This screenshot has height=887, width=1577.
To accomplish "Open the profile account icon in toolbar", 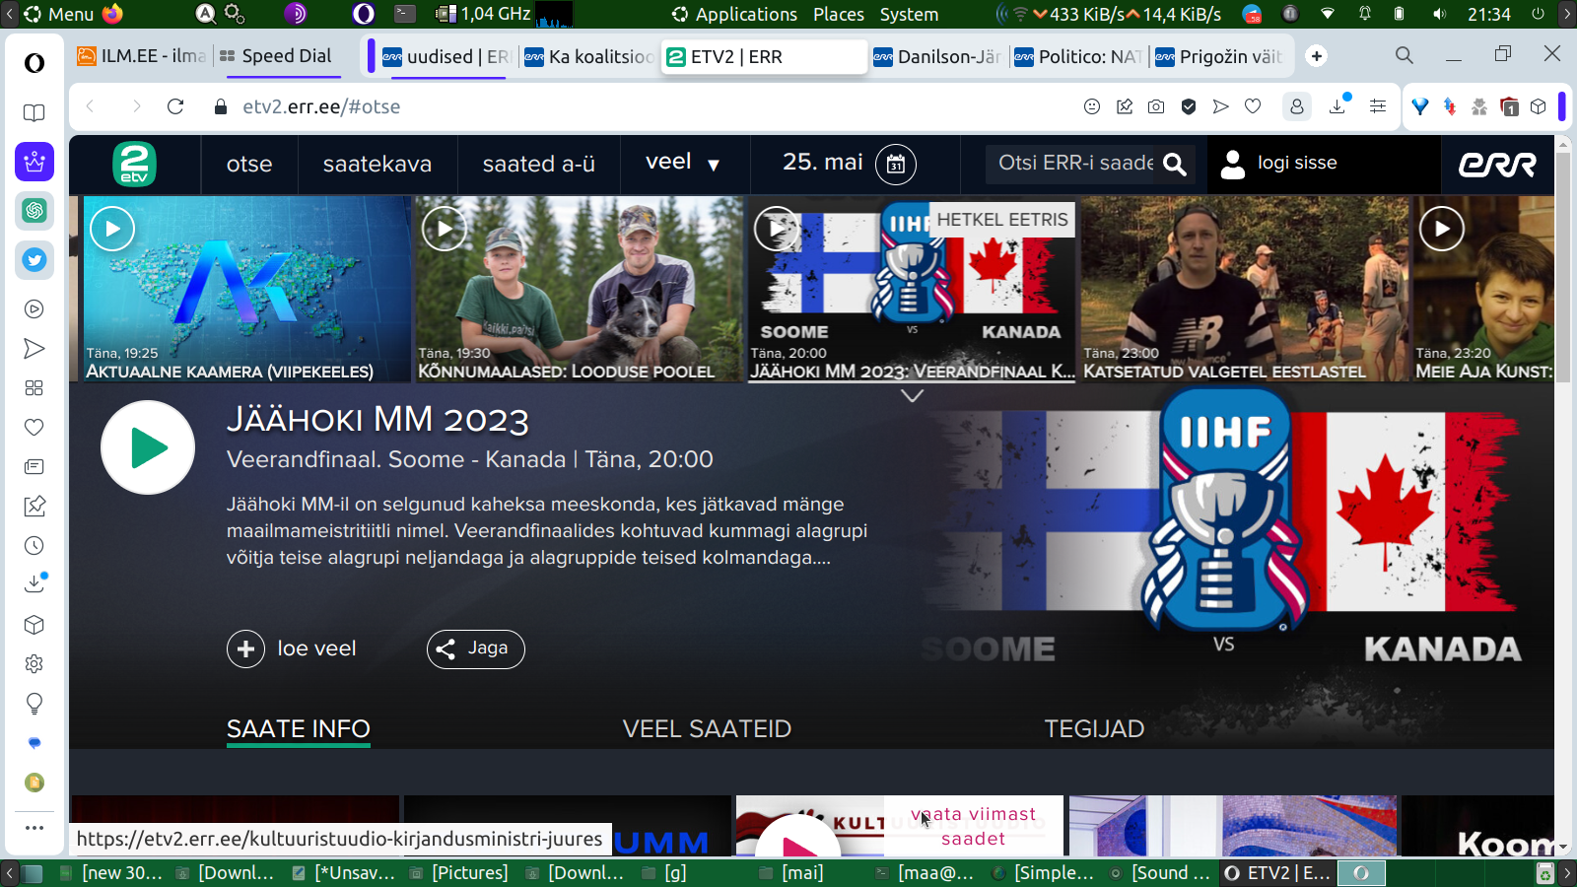I will click(1297, 106).
